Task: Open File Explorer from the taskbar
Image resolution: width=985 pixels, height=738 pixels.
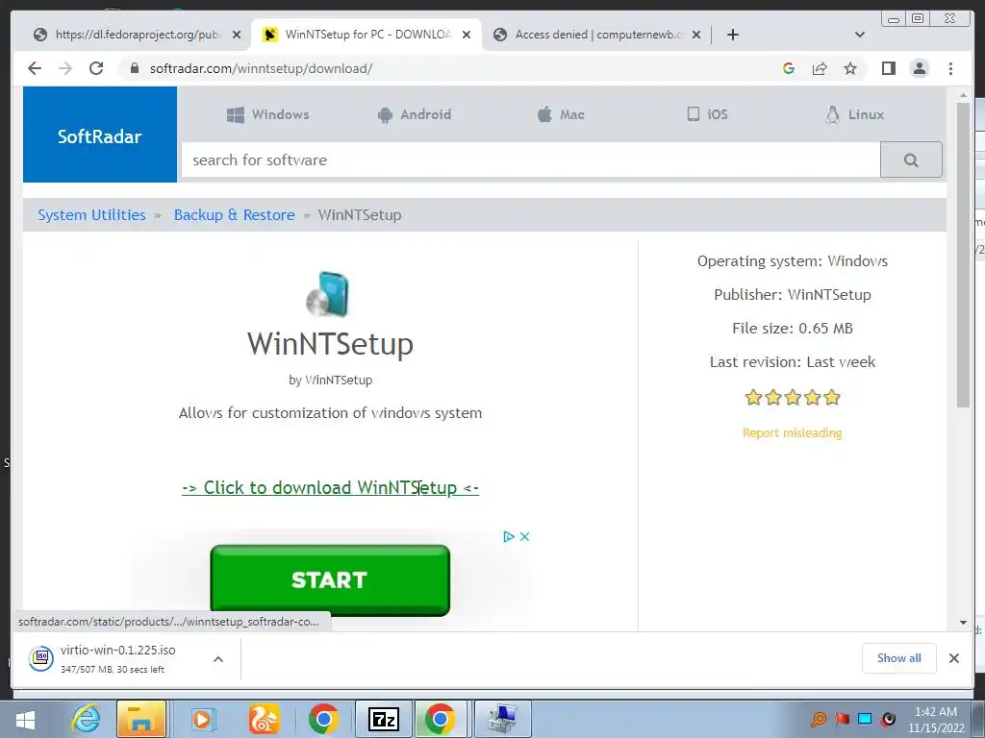Action: (x=141, y=719)
